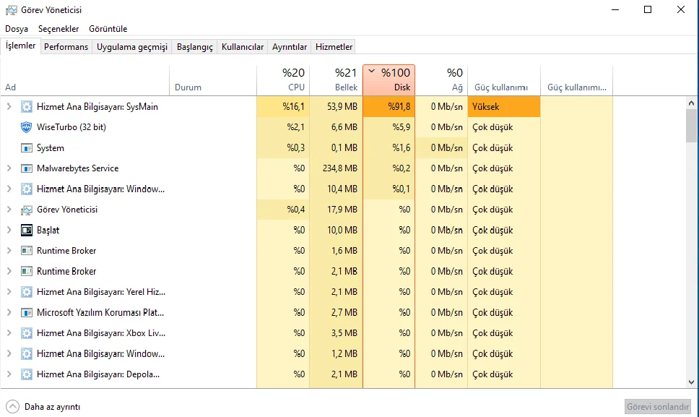
Task: Click the Malwarebytes Service icon
Action: click(x=27, y=168)
